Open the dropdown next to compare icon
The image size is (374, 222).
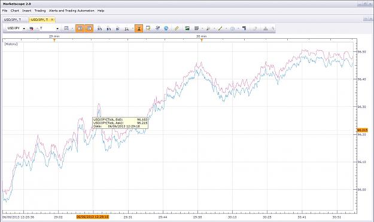pyautogui.click(x=37, y=29)
